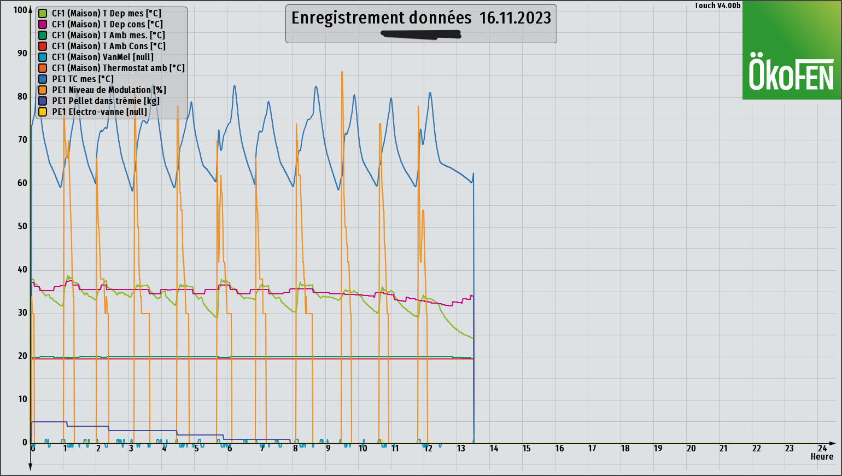
Task: Select legend entry CF1 (Maison) Thermostat amb [°C]
Action: [x=118, y=68]
